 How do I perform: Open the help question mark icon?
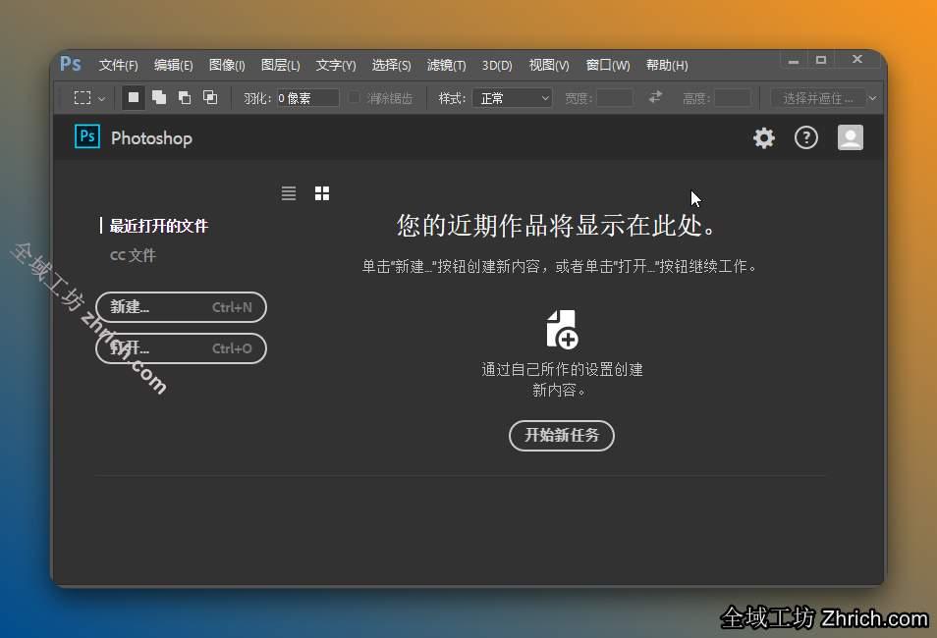coord(806,138)
